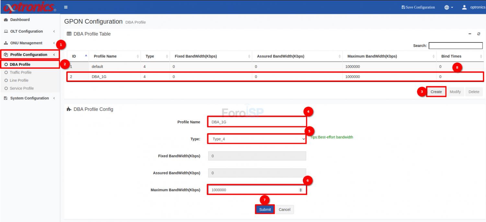This screenshot has height=222, width=486.
Task: Expand the System Configuration menu
Action: coord(29,98)
